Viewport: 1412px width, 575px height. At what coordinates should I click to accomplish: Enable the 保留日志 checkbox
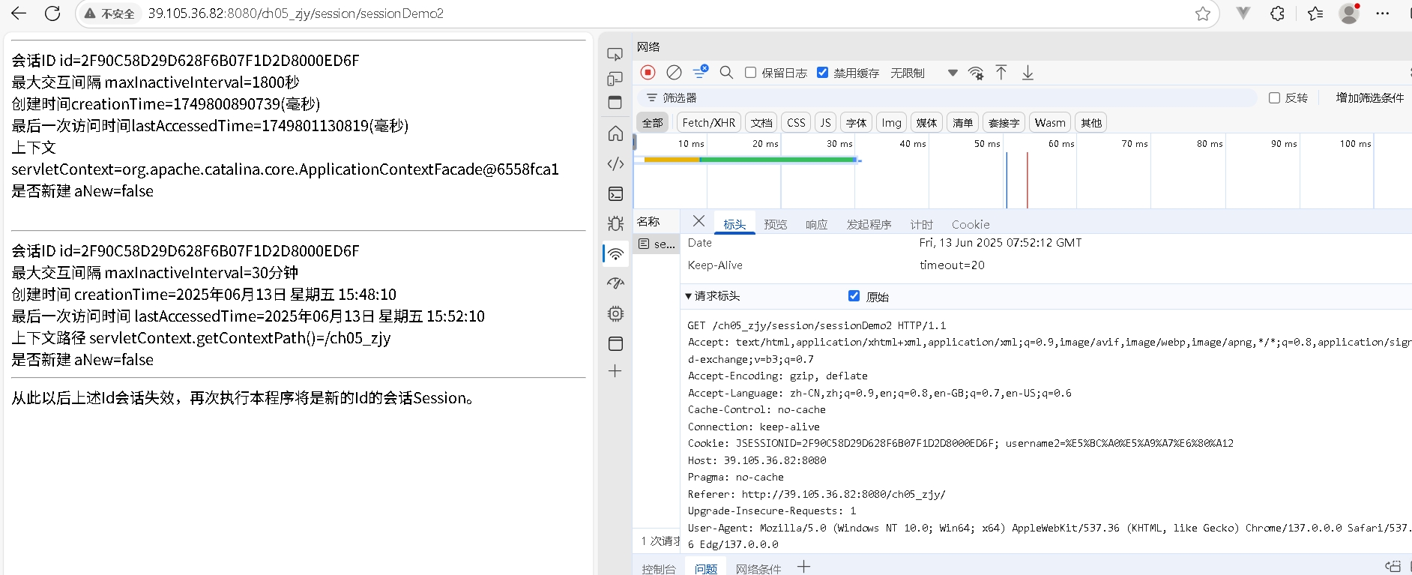pos(750,73)
